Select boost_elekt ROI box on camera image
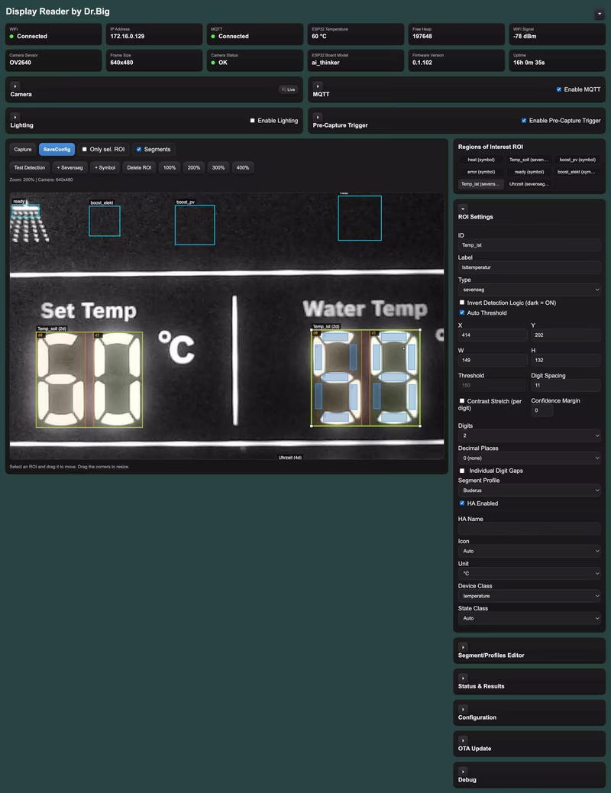Viewport: 611px width, 793px height. click(x=105, y=221)
